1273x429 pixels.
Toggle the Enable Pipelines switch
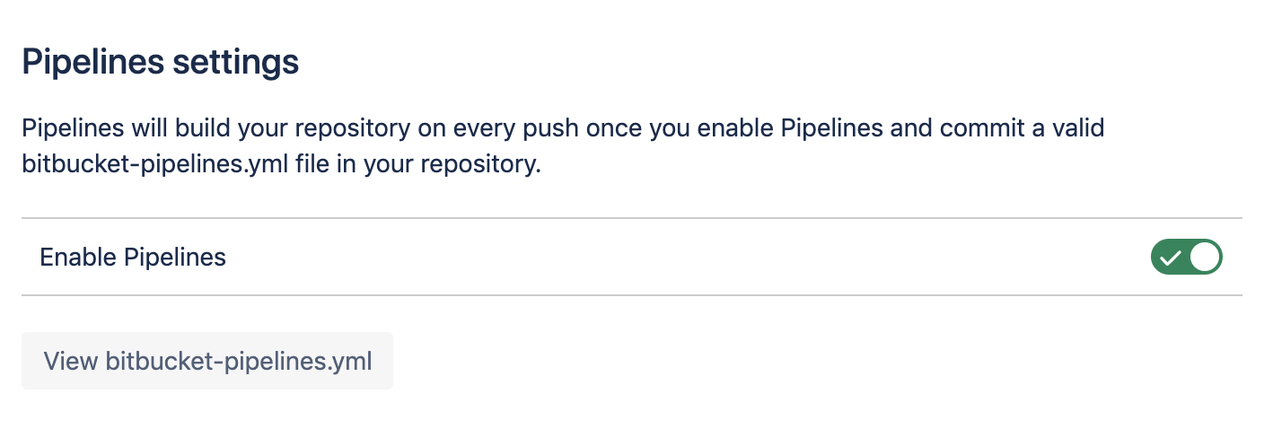[1186, 258]
